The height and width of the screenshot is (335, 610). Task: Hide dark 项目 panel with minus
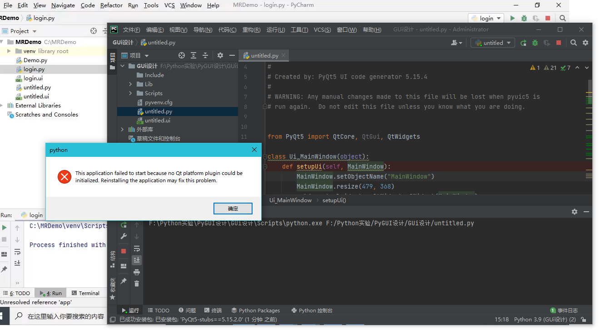pyautogui.click(x=232, y=55)
